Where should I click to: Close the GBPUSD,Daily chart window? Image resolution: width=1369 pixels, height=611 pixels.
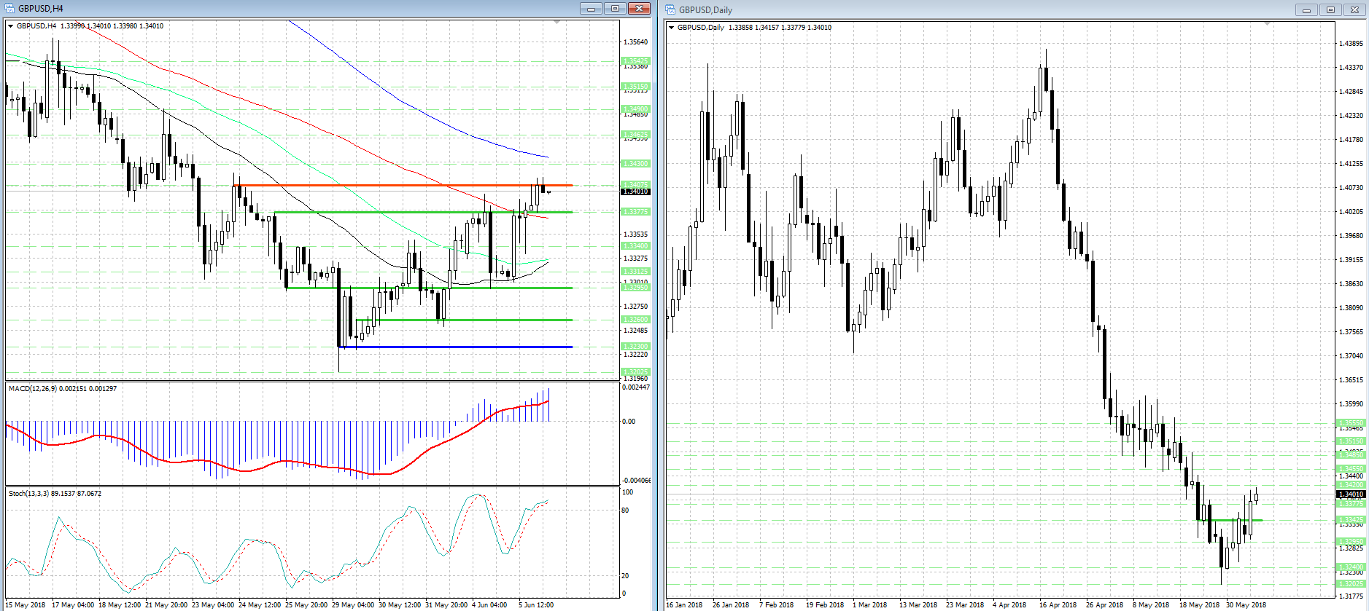tap(1354, 9)
